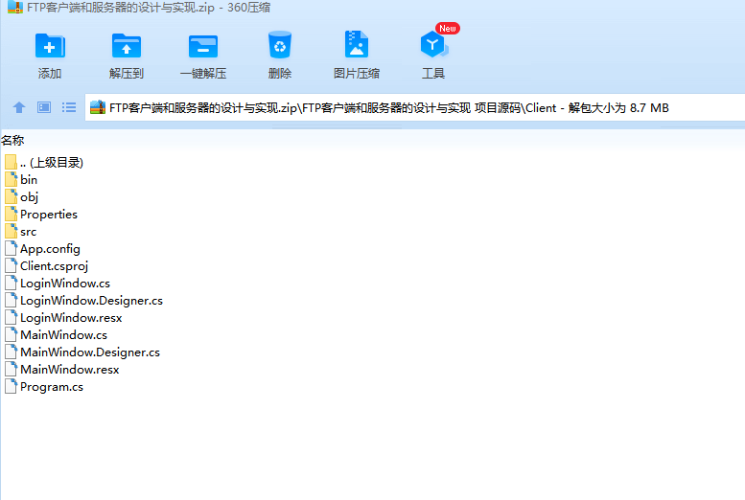Viewport: 745px width, 500px height.
Task: Sort by the 名称 column header
Action: tap(12, 140)
